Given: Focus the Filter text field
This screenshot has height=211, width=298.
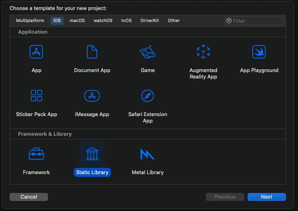Looking at the screenshot, I should coord(254,21).
